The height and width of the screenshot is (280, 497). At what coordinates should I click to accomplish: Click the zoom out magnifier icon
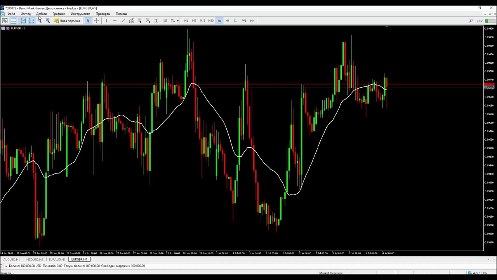(x=40, y=21)
